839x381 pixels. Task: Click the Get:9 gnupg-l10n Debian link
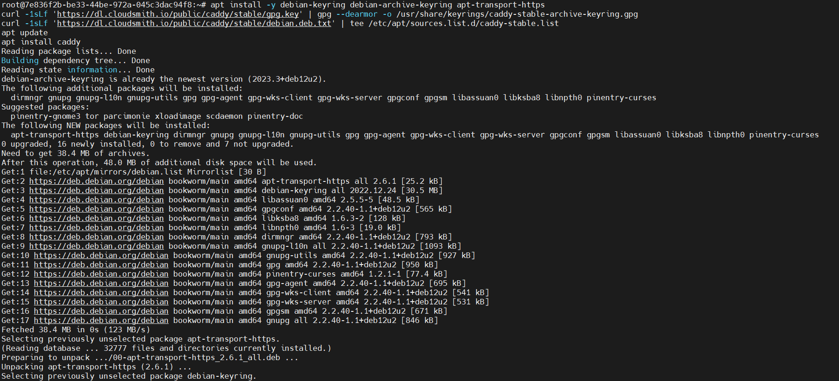pos(97,246)
